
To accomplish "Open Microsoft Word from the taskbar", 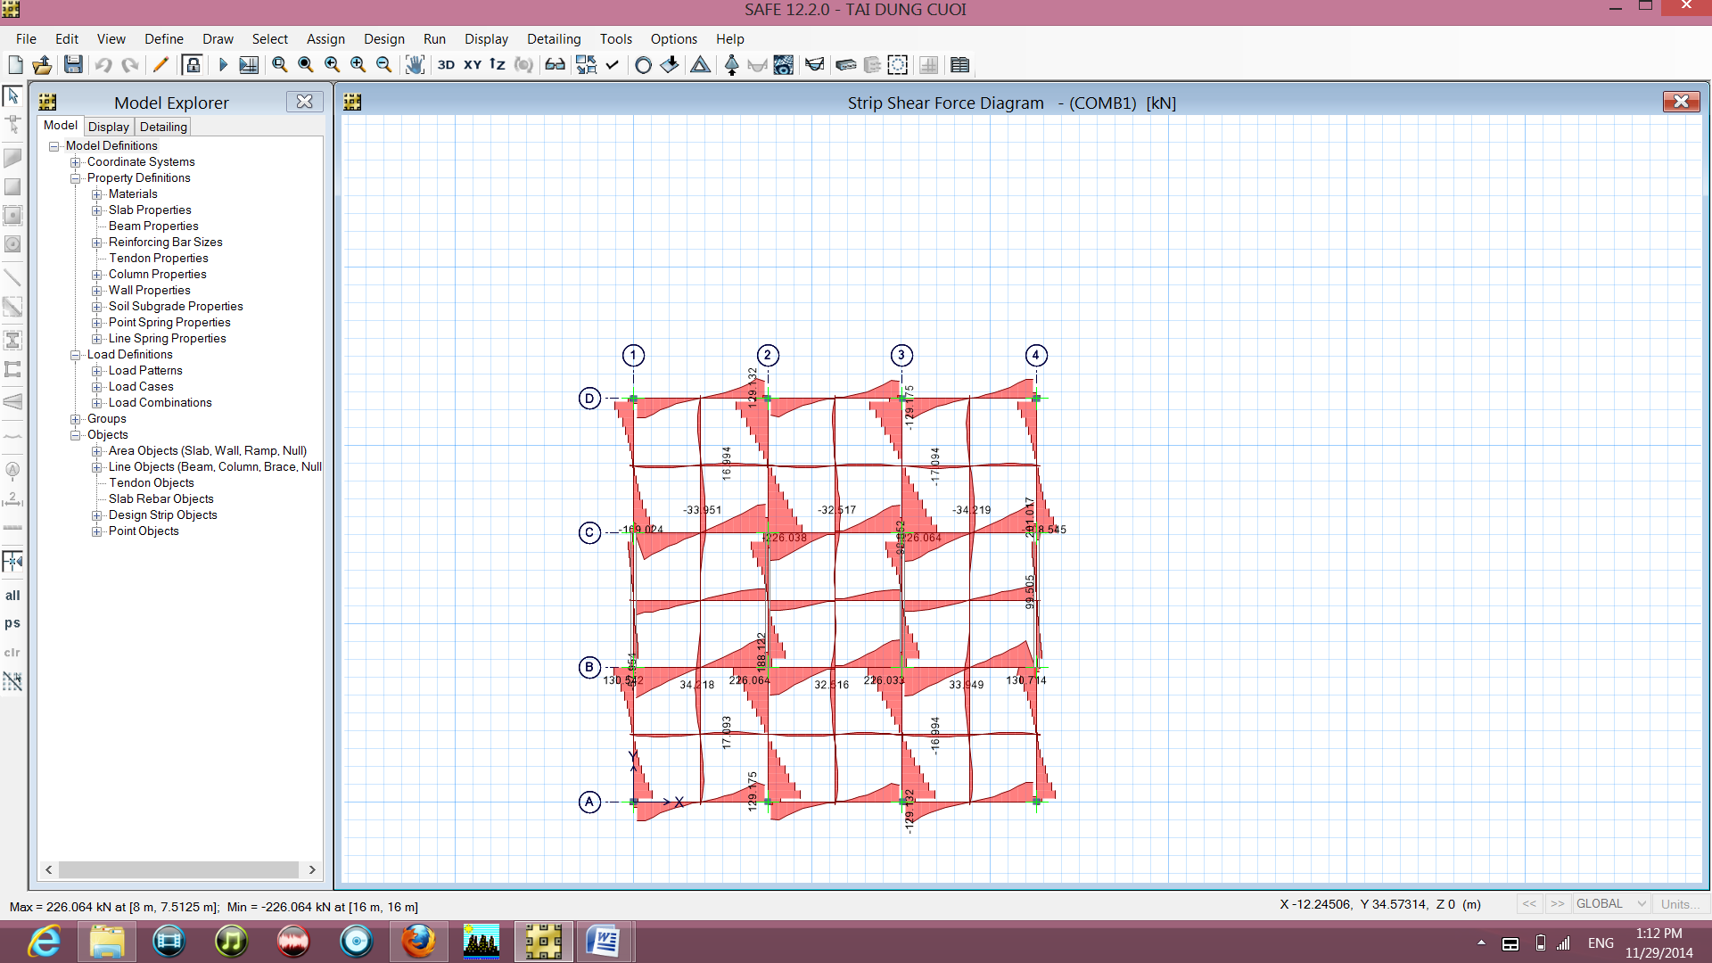I will tap(604, 942).
